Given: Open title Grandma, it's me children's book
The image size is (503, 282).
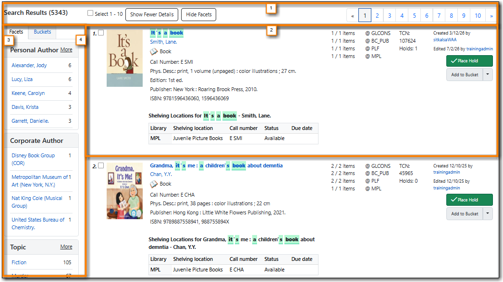Looking at the screenshot, I should [x=216, y=165].
